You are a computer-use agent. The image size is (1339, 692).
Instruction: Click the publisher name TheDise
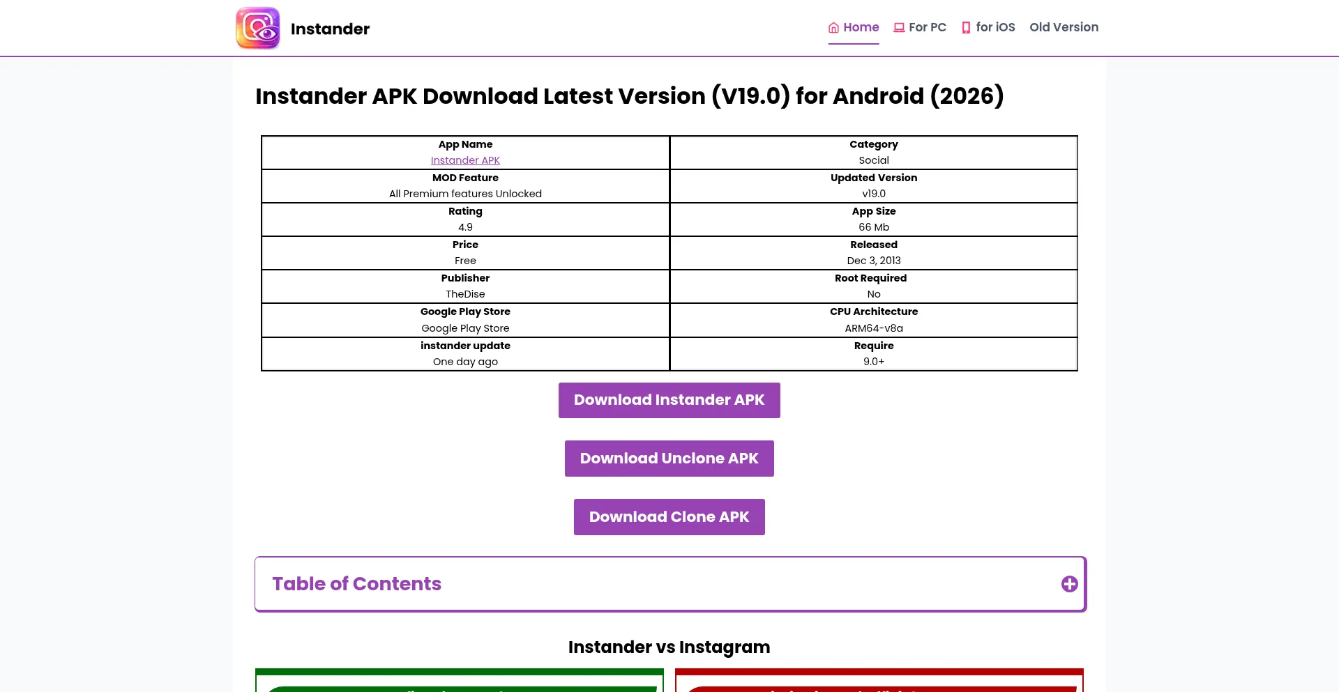coord(465,294)
